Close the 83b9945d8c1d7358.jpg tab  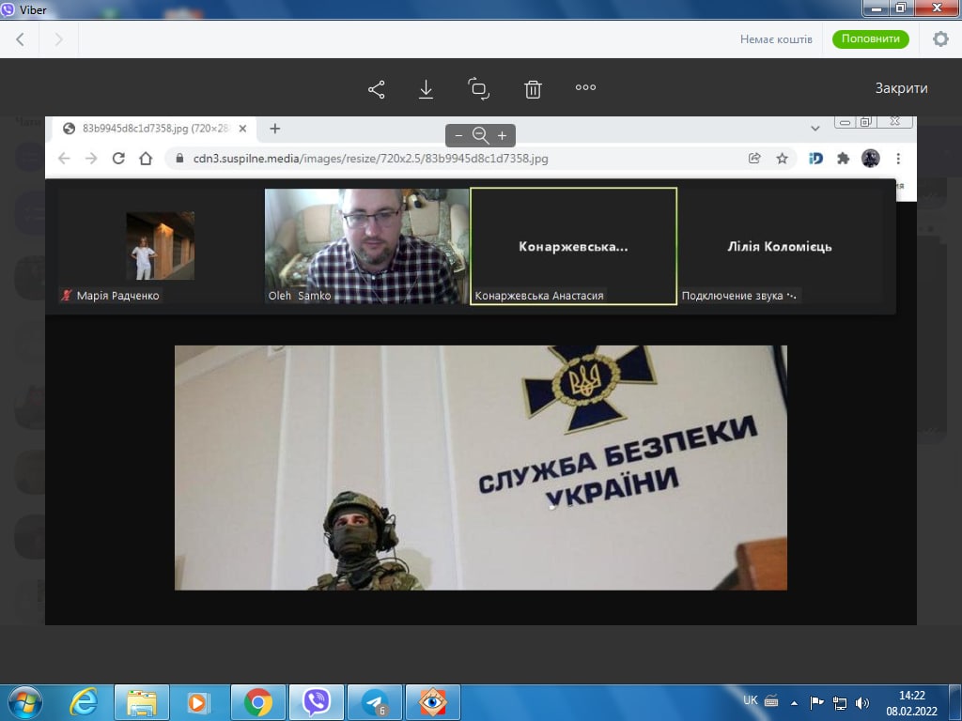tap(242, 129)
